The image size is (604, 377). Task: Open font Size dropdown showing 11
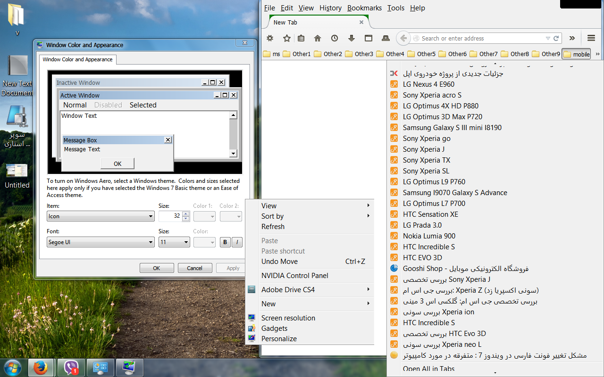point(174,242)
